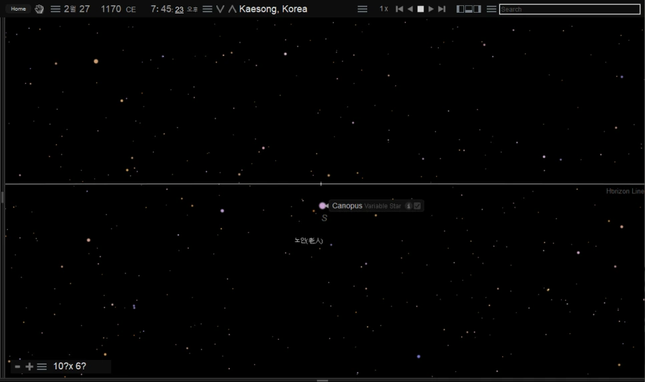
Task: Click the field of view readout
Action: 69,366
